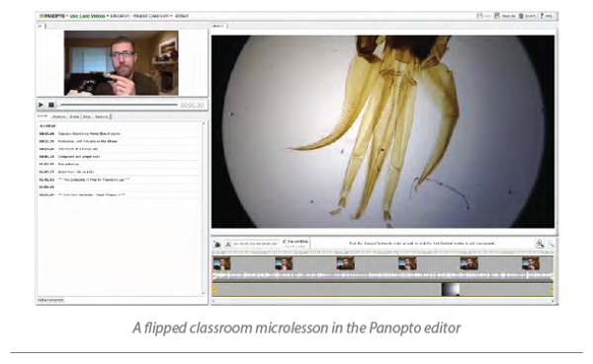Click the Stop button next to Play
This screenshot has width=593, height=364.
[x=51, y=105]
